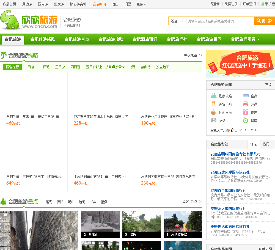
Task: Open 订单查询 order lookup
Action: 249,4
